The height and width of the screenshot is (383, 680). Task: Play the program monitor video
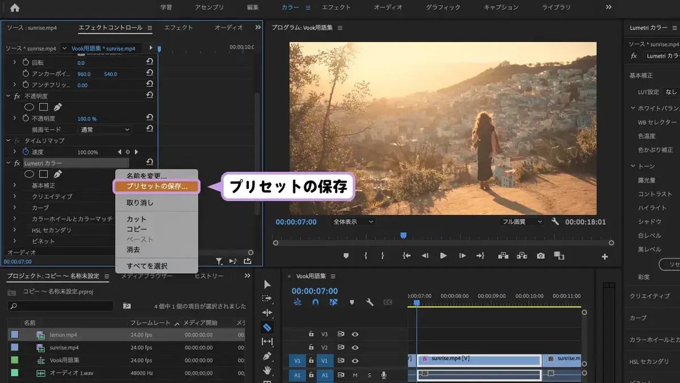pos(443,256)
